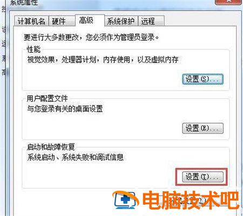Click the 视觉效果 performance description text
Image resolution: width=243 pixels, height=216 pixels.
coord(103,60)
